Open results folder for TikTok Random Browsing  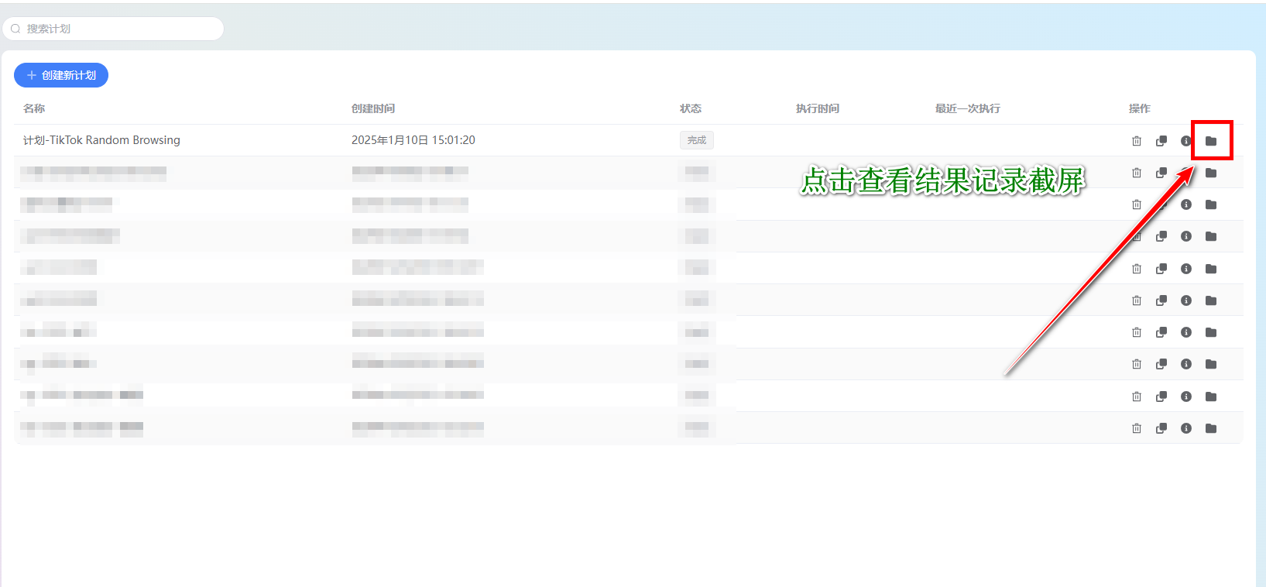[1211, 141]
